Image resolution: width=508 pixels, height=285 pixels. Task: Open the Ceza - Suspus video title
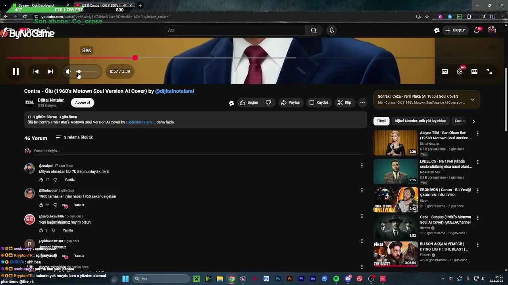point(445,220)
